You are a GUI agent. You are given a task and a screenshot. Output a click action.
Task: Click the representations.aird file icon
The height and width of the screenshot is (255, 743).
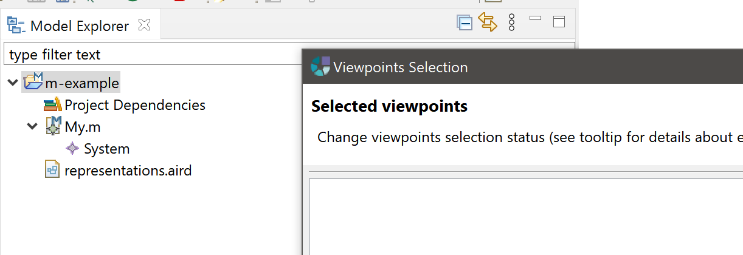53,171
